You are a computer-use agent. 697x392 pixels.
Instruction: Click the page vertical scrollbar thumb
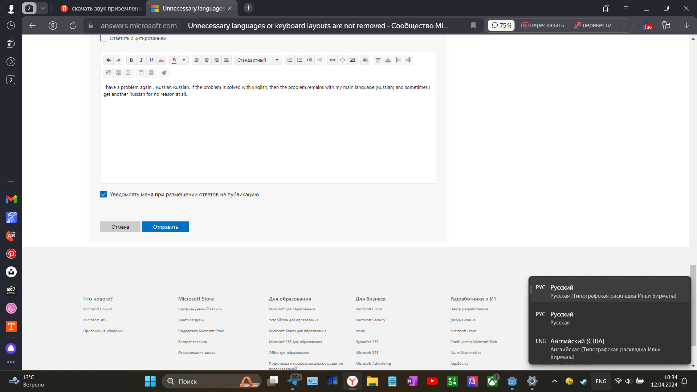click(x=693, y=305)
